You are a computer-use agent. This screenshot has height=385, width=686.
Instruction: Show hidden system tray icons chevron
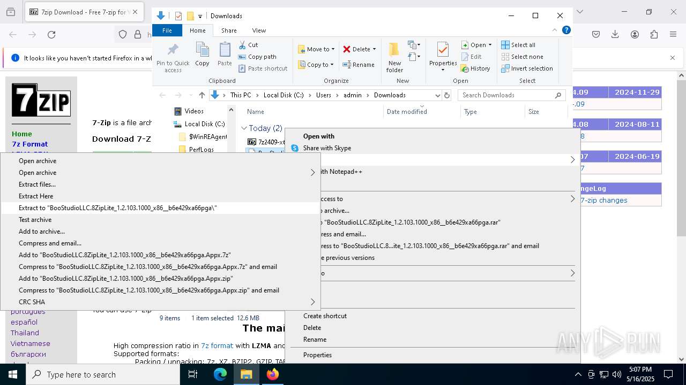pyautogui.click(x=578, y=374)
